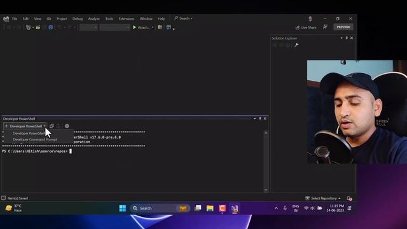Screen dimensions: 407x229
Task: Click the microphone tray icon
Action: [285, 208]
